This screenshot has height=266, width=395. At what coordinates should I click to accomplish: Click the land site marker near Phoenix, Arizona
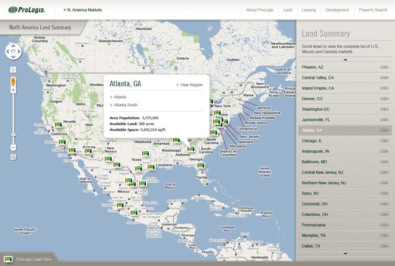88,151
